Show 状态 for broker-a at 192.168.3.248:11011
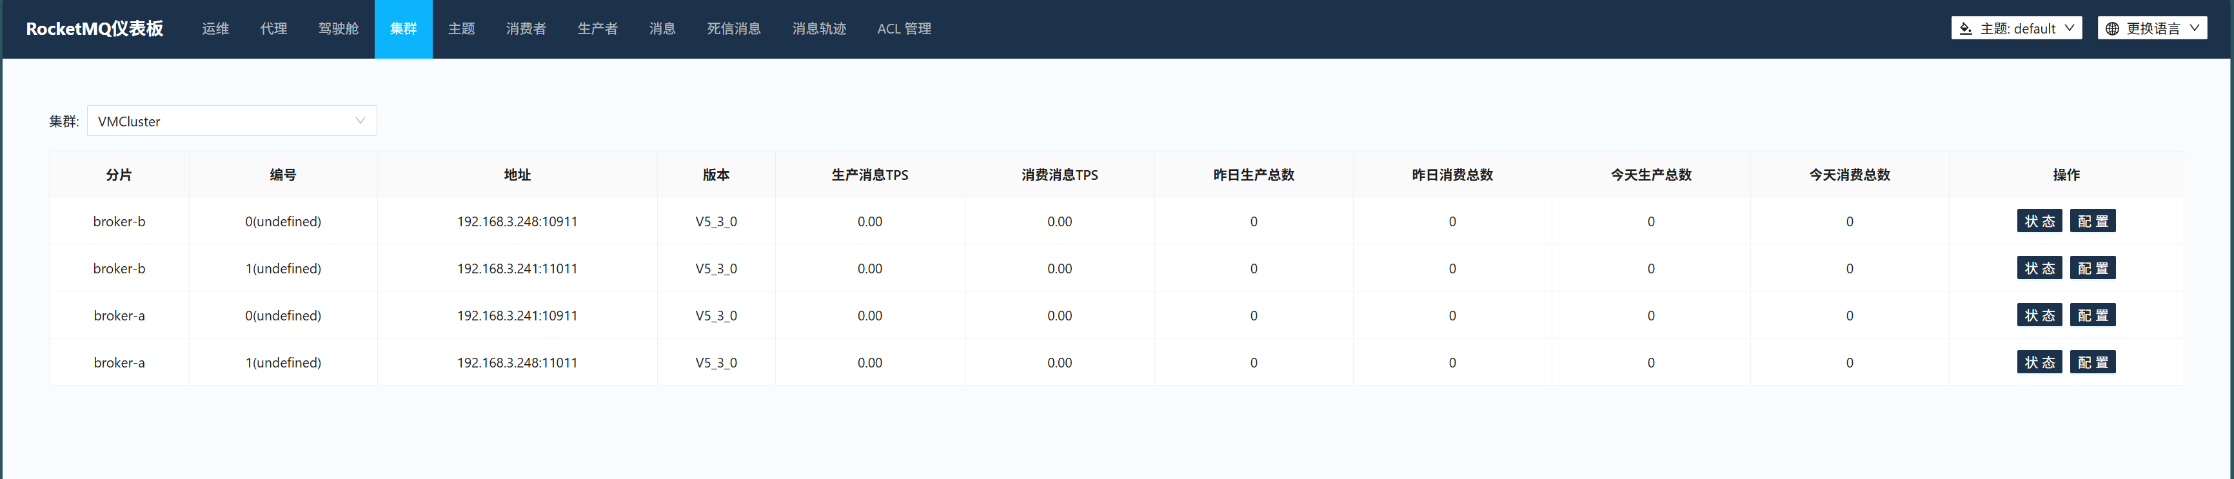 coord(2039,362)
